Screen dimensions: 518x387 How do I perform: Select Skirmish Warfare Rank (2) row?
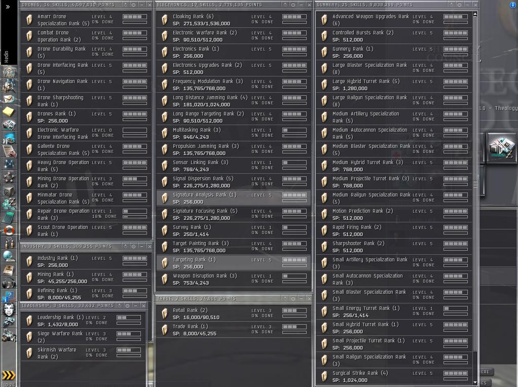click(83, 353)
